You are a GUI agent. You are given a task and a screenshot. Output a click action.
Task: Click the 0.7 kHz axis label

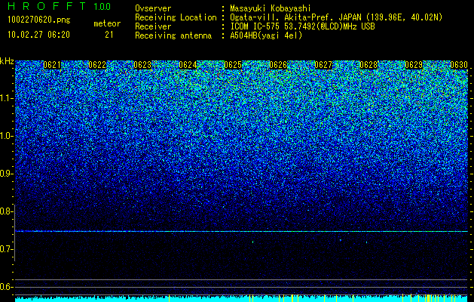[x=6, y=249]
